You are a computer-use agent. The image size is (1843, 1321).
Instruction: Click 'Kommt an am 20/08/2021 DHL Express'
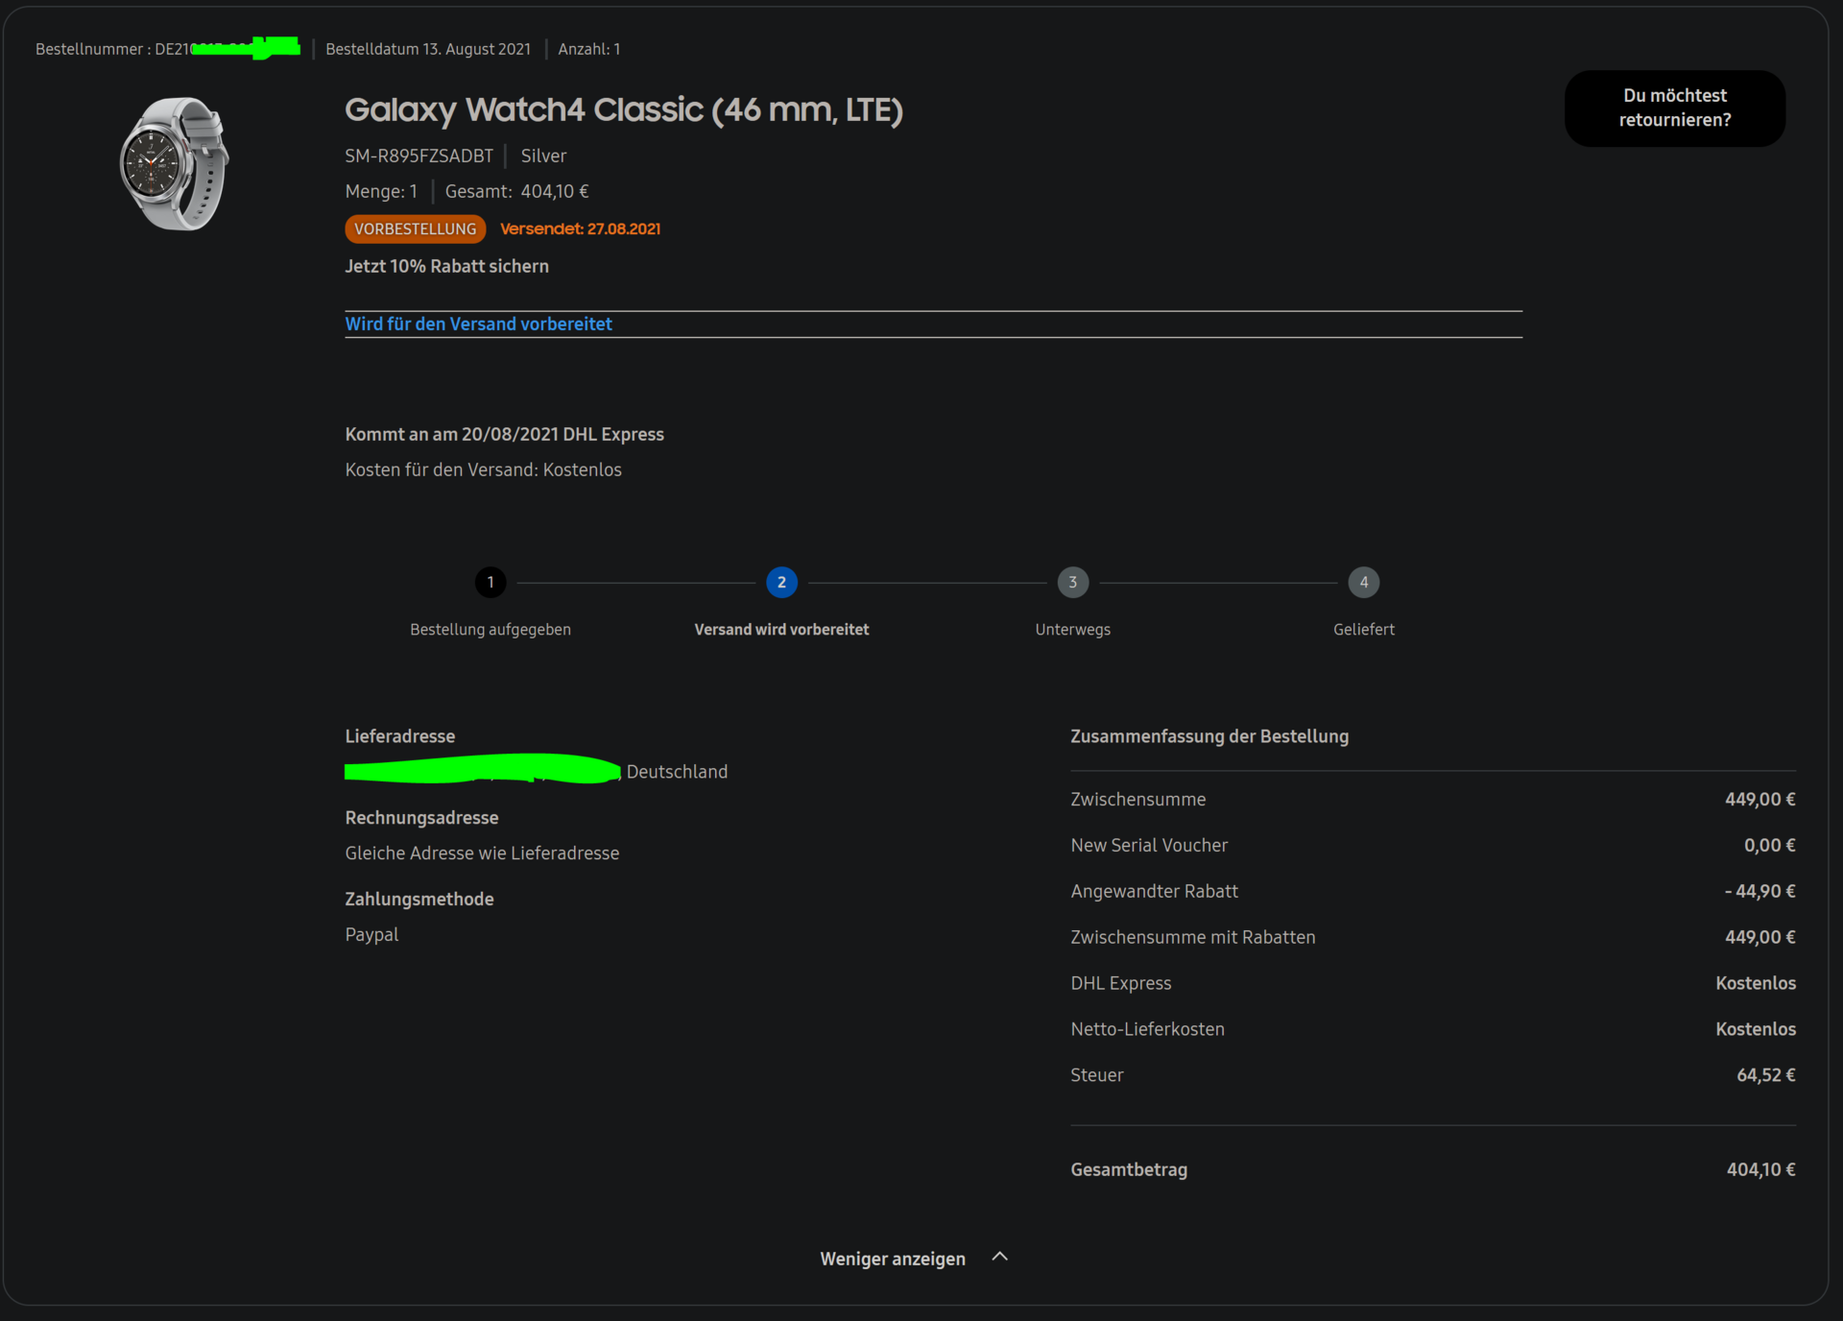click(505, 434)
